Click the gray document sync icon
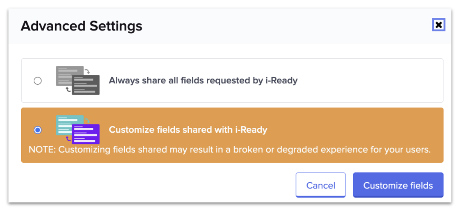The height and width of the screenshot is (209, 455). [x=77, y=80]
